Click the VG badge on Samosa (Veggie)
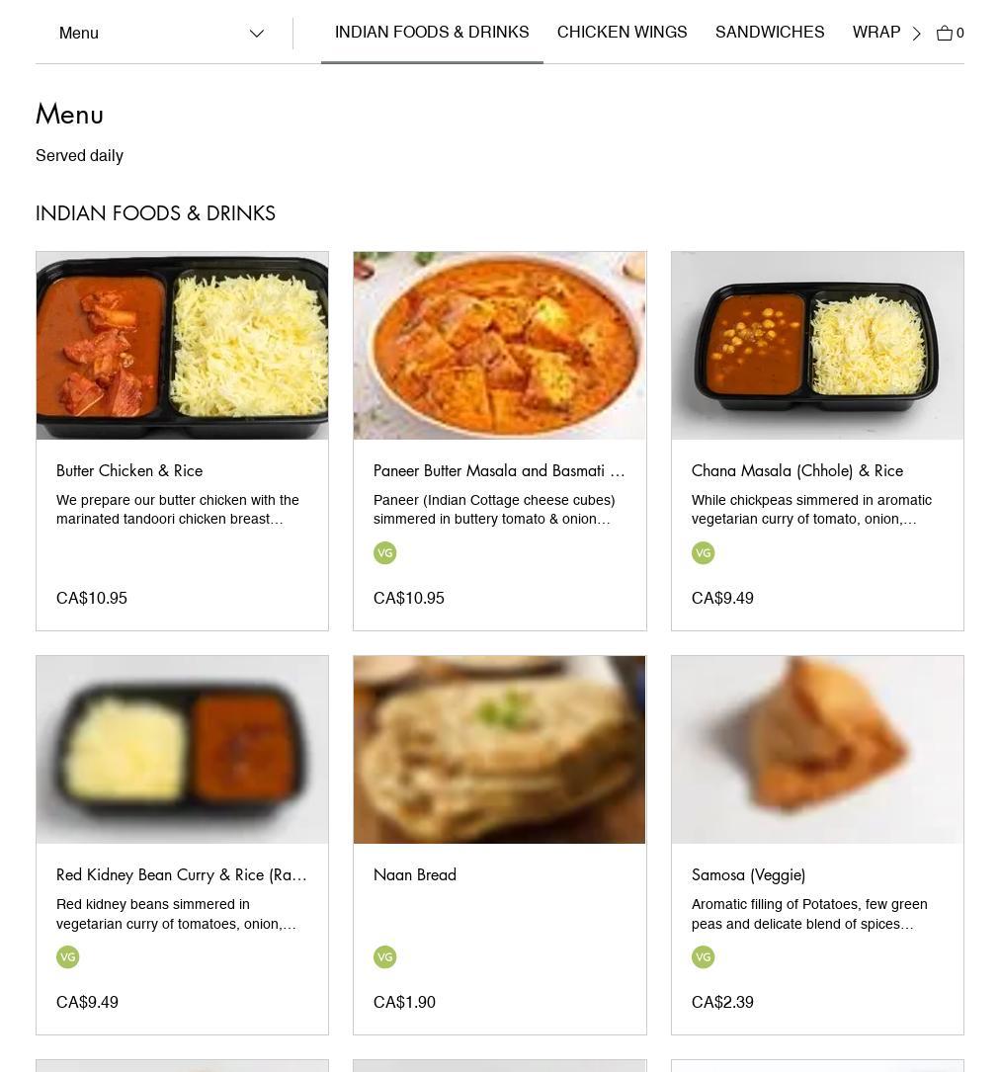 tap(704, 957)
